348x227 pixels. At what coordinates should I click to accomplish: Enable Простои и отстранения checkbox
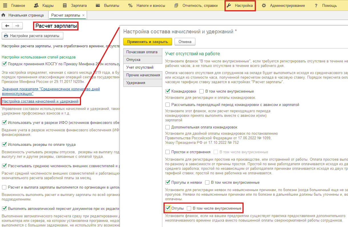(x=168, y=152)
